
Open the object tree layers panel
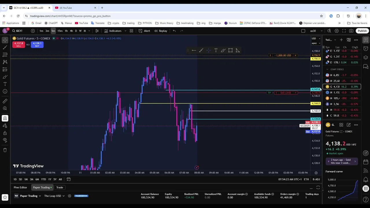pos(366,57)
